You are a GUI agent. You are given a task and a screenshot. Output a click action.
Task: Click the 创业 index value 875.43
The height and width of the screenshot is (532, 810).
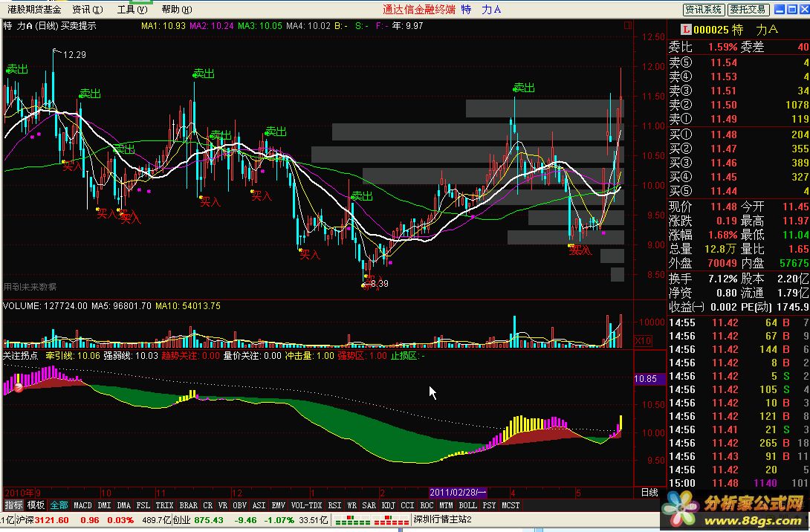(x=209, y=520)
